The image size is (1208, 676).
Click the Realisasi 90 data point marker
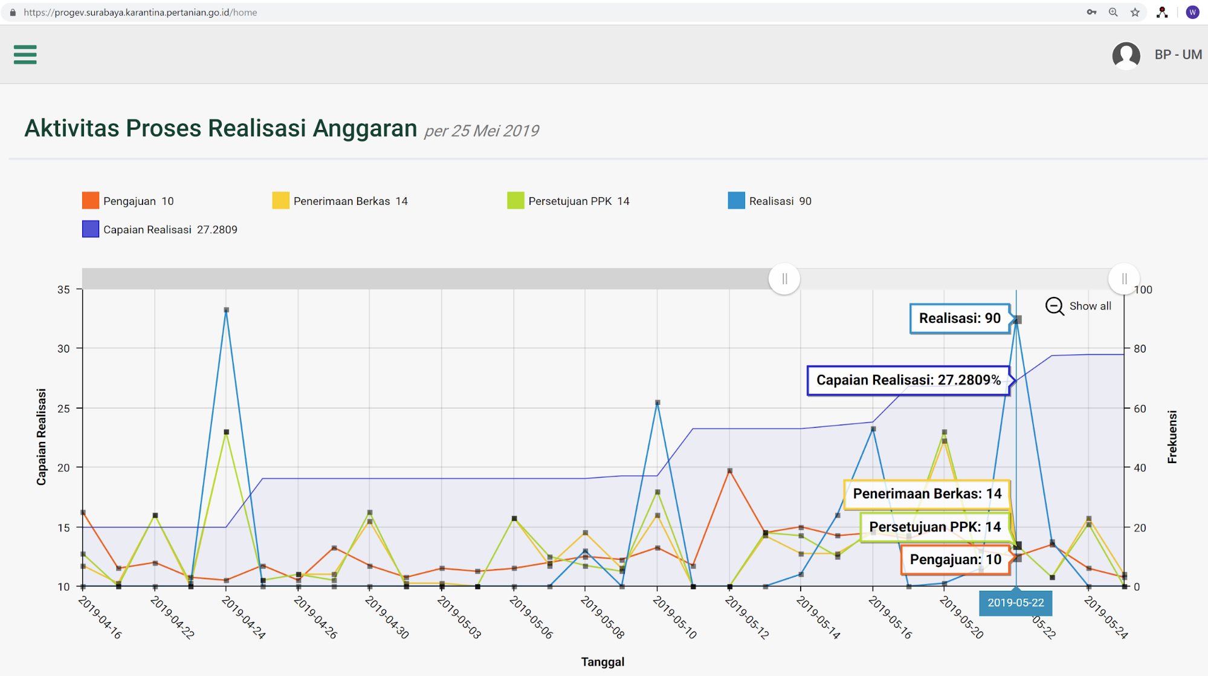coord(1018,319)
